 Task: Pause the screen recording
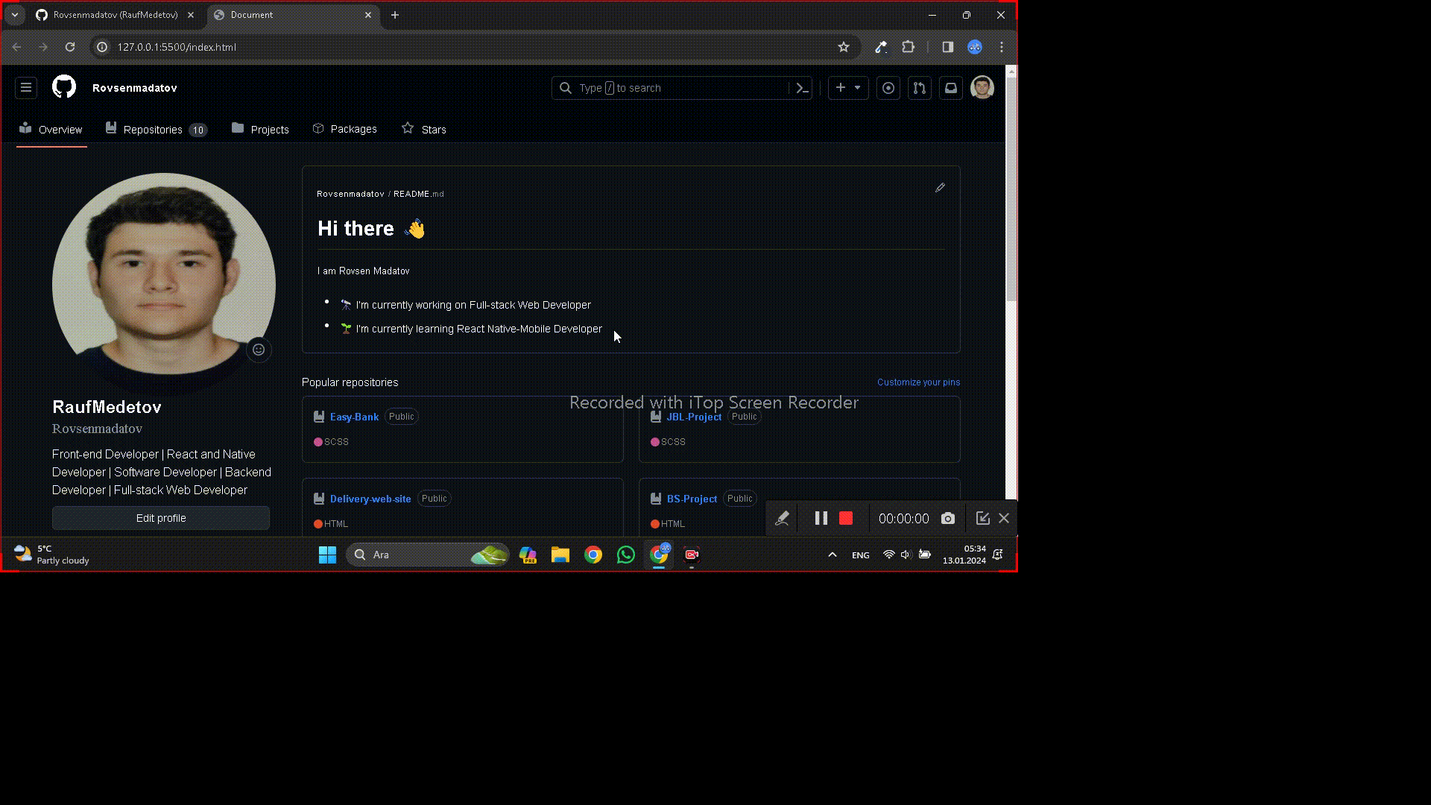click(821, 519)
